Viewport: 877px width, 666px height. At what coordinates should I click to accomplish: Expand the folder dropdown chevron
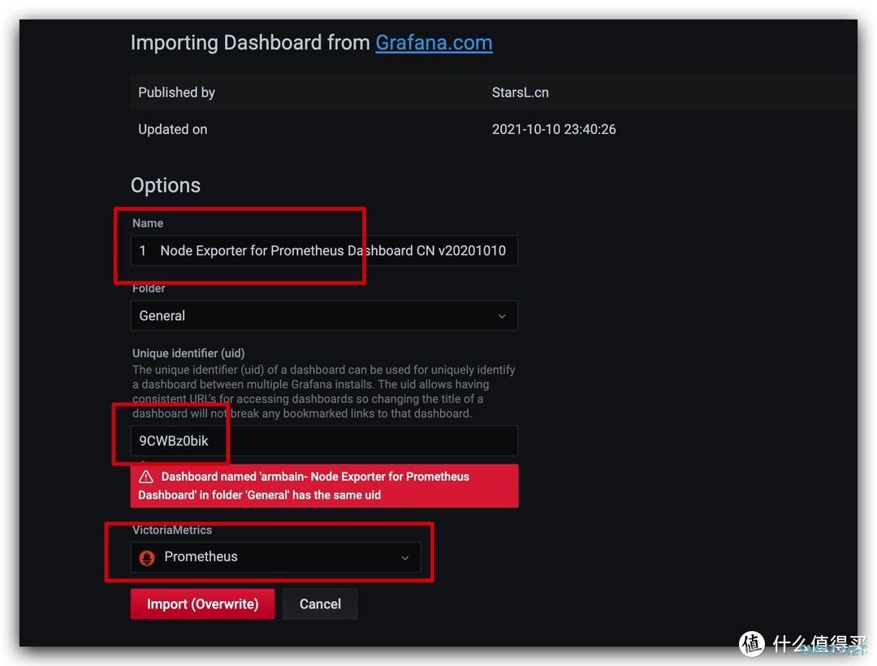tap(502, 317)
